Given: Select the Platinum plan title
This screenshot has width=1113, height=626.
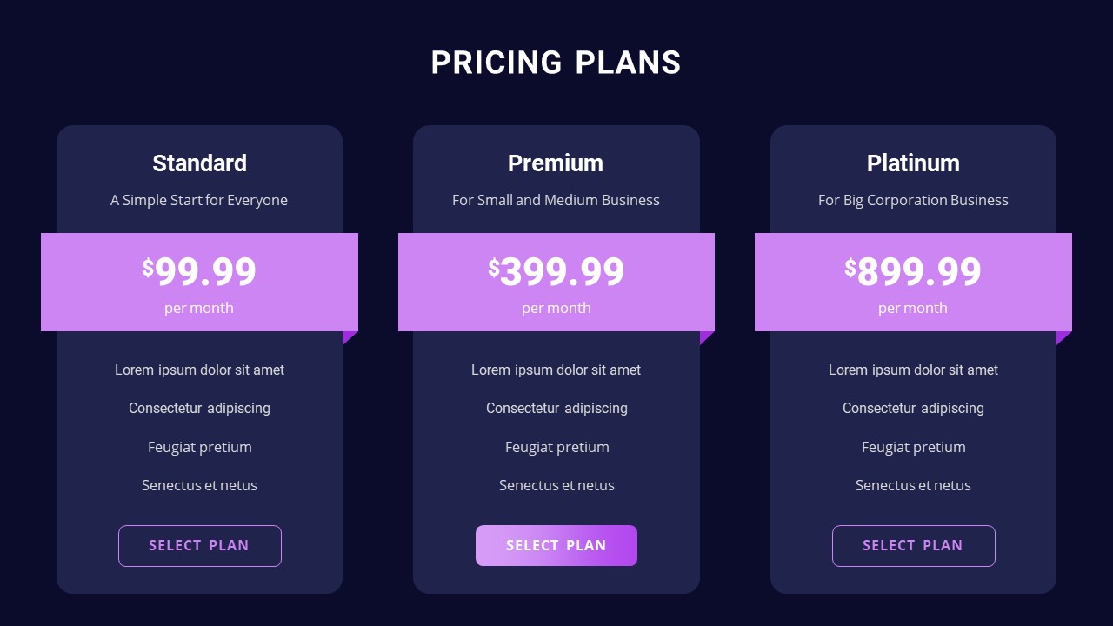Looking at the screenshot, I should 913,163.
